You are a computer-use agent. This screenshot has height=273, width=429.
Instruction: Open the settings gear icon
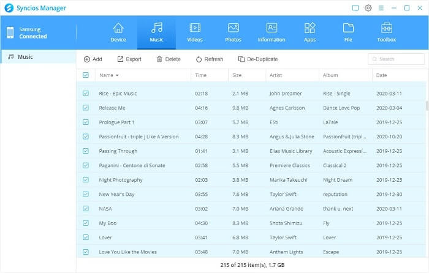pos(368,8)
